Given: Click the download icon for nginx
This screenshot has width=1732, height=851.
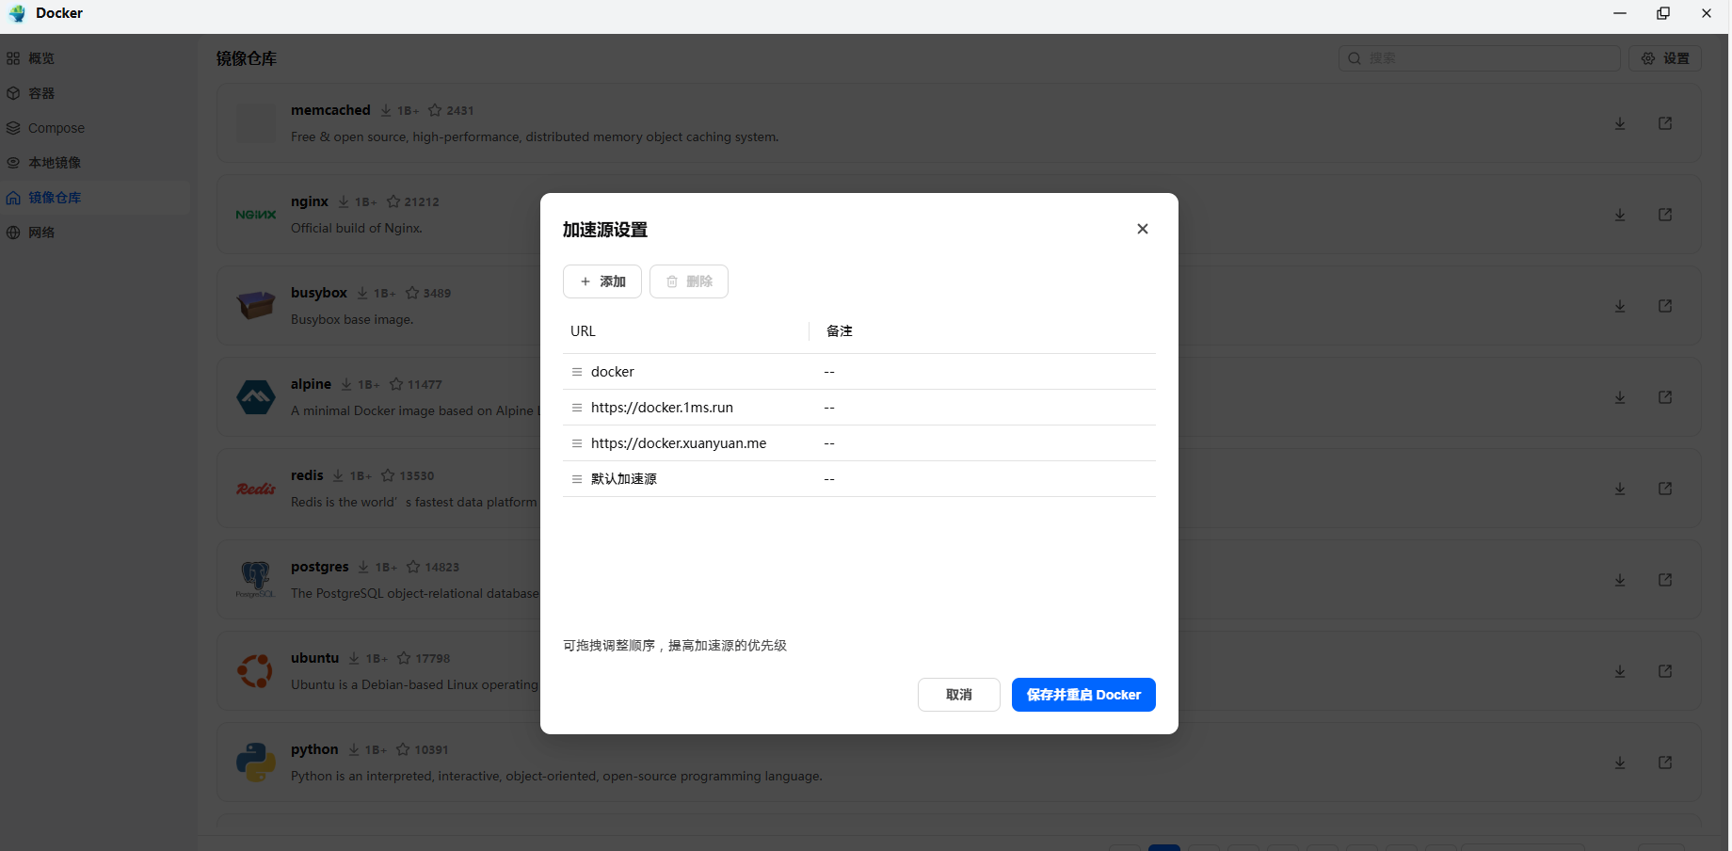Looking at the screenshot, I should (x=1620, y=215).
